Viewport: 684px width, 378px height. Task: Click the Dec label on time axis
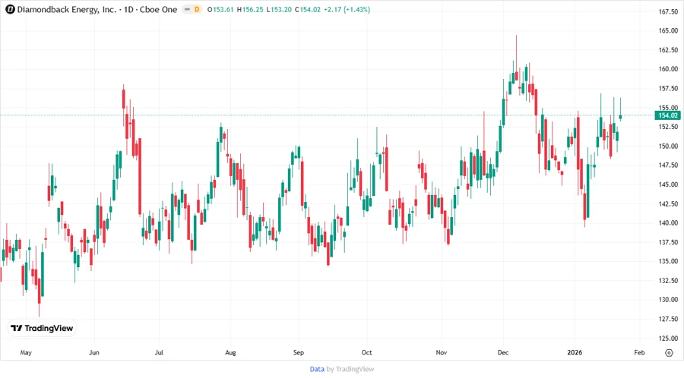[x=503, y=353]
